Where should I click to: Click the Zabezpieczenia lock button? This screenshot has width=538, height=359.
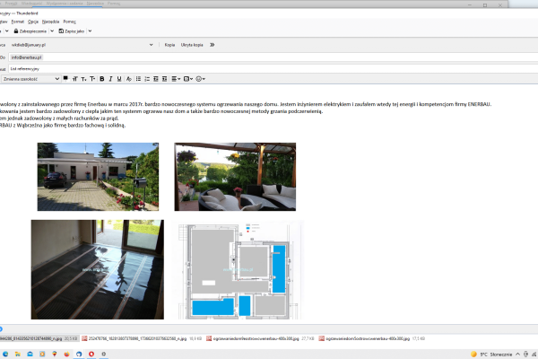pos(30,31)
